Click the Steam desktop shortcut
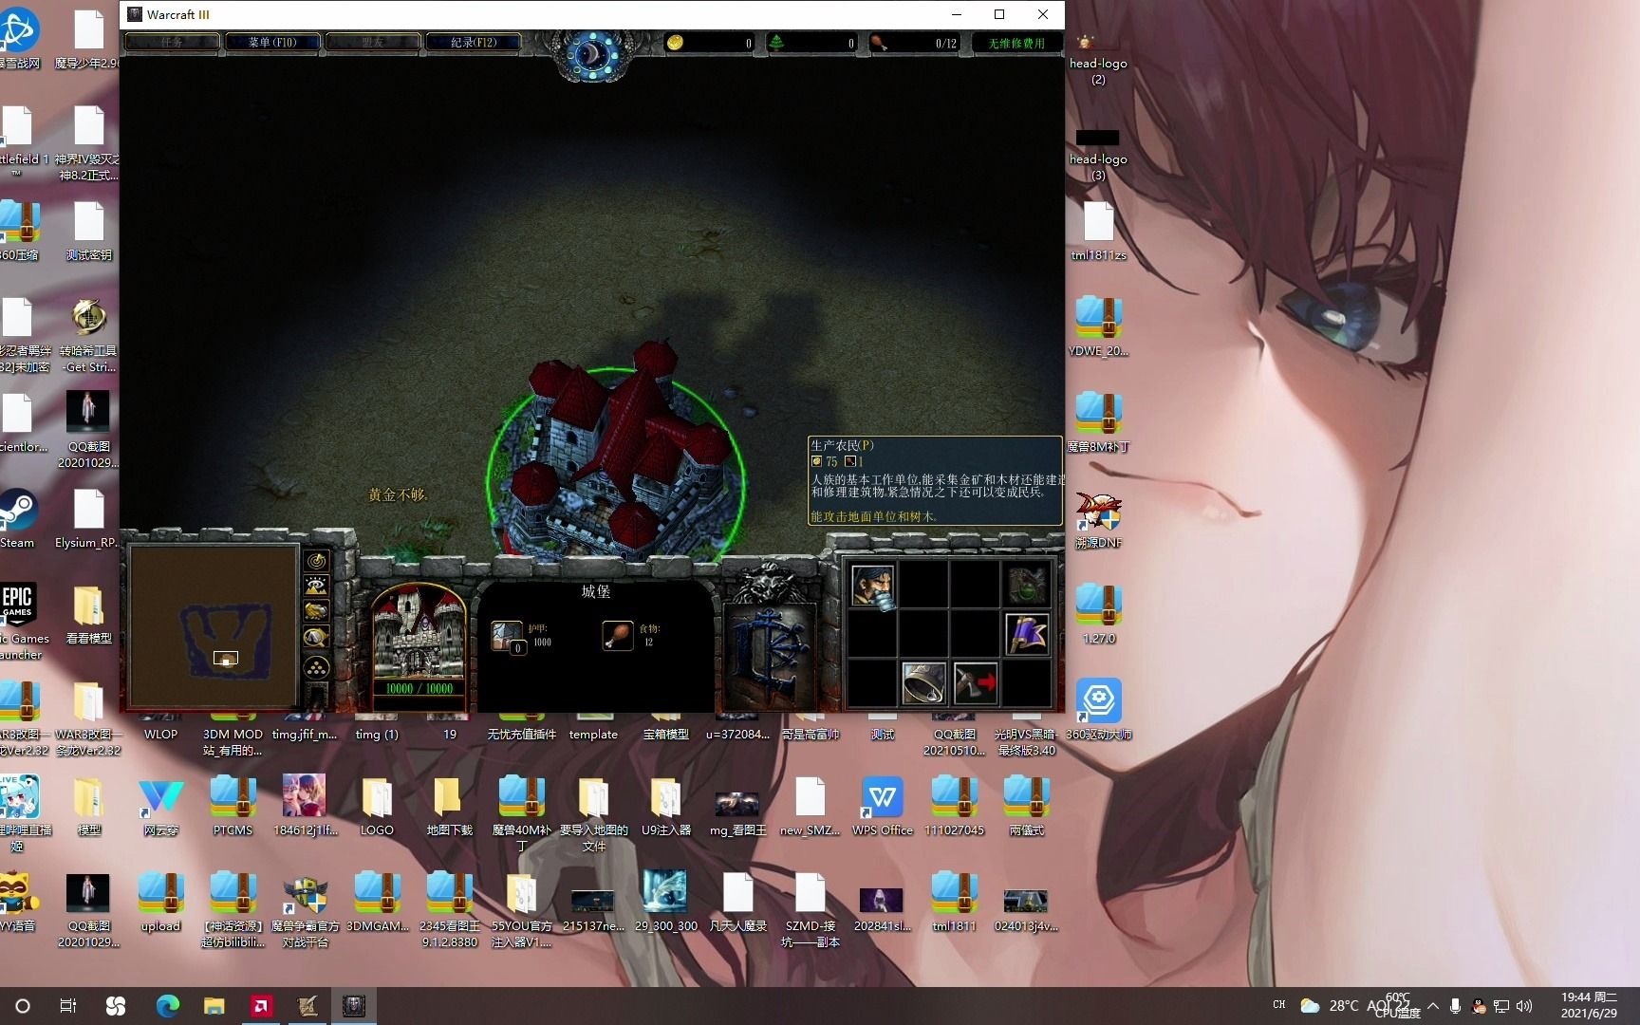The width and height of the screenshot is (1640, 1025). pos(16,518)
